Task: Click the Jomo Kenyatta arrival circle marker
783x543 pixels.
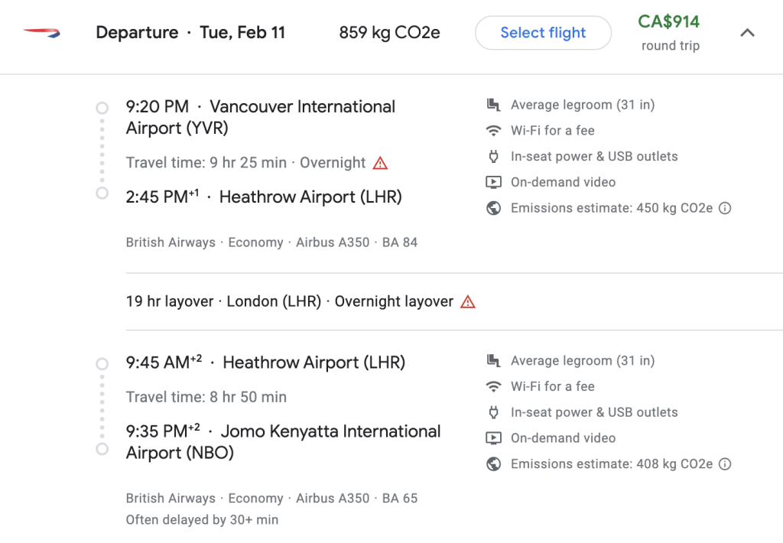Action: pyautogui.click(x=102, y=449)
